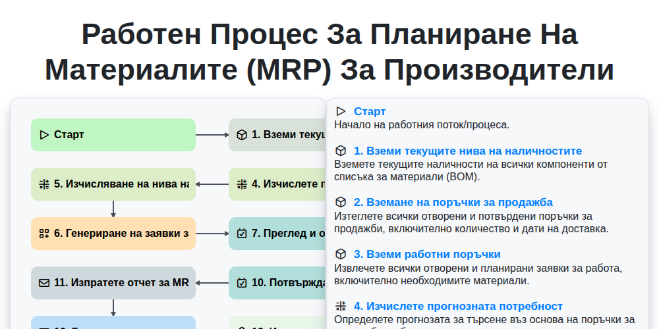Screen dimensions: 659x329
Task: Select flowchart node 4. Изчислете
Action: pos(277,184)
